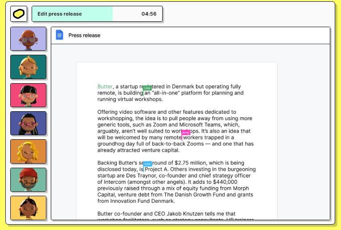Select bearded participant with red beanie

28,180
